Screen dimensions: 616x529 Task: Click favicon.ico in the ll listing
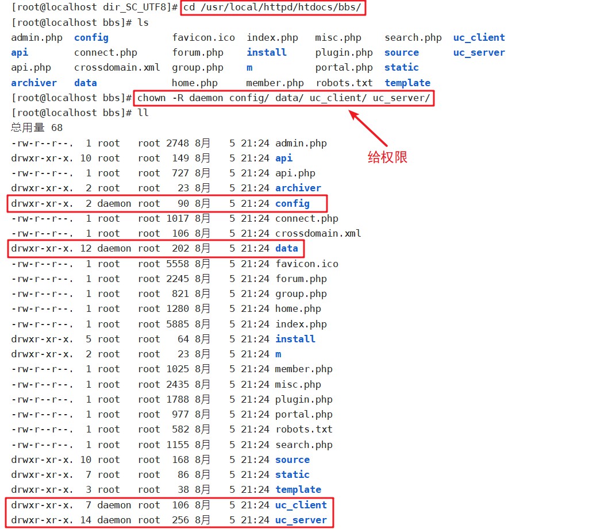click(307, 264)
